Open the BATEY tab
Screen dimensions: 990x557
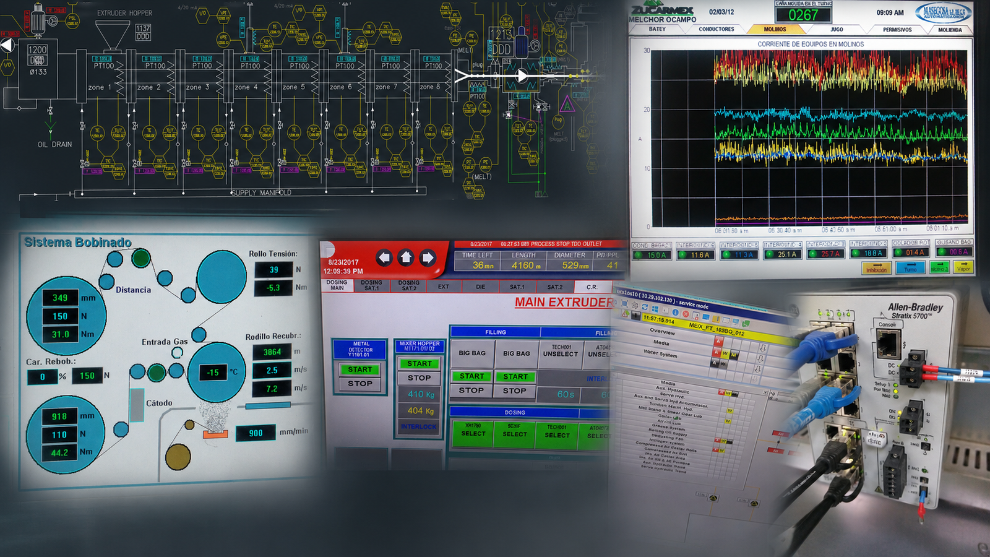657,29
